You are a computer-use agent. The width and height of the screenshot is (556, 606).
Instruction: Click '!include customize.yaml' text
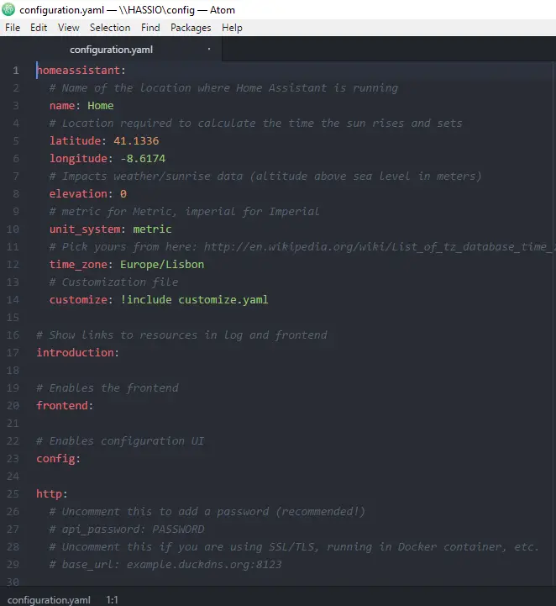194,300
